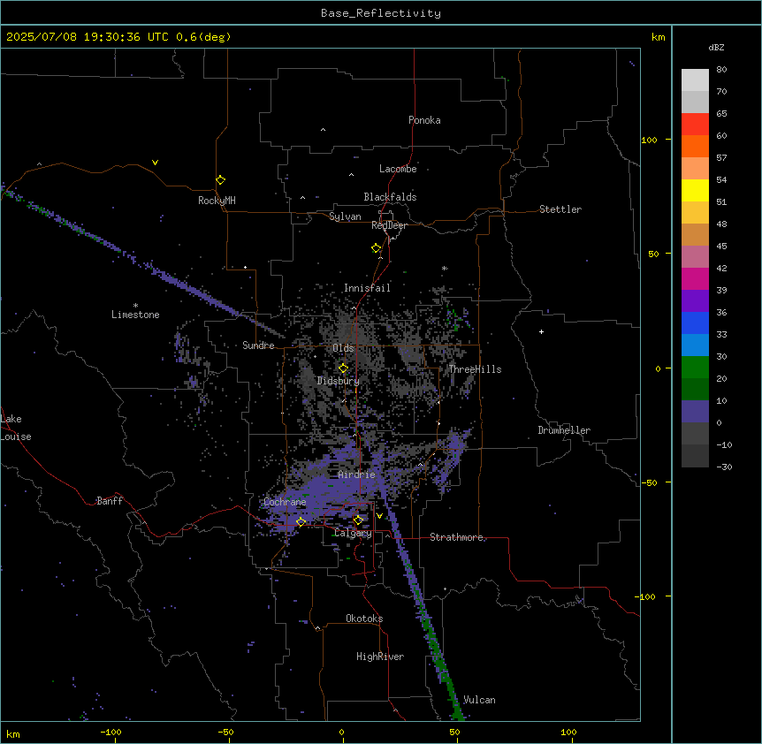Click the Base_Reflectivity title
The width and height of the screenshot is (762, 744).
pos(381,13)
